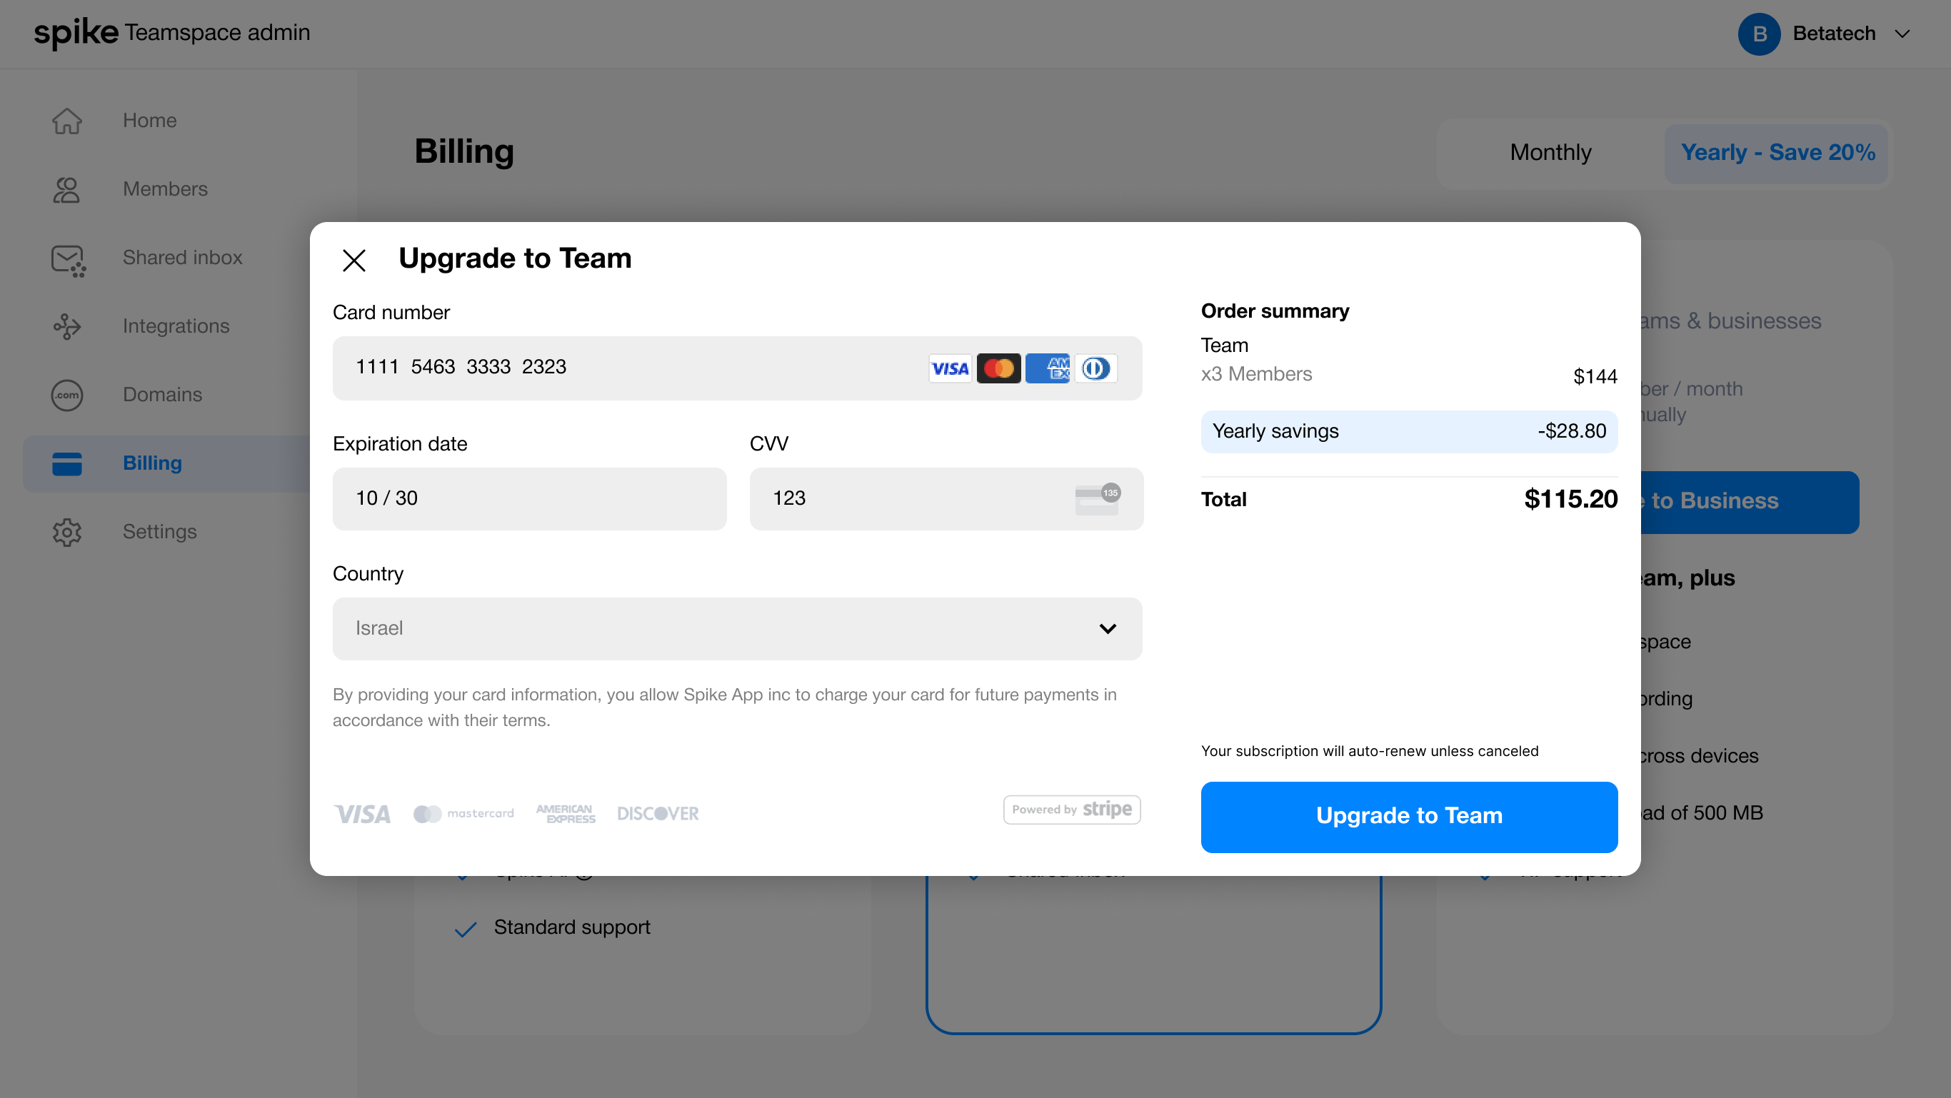The height and width of the screenshot is (1098, 1951).
Task: Go to Shared inbox menu item
Action: (x=183, y=258)
